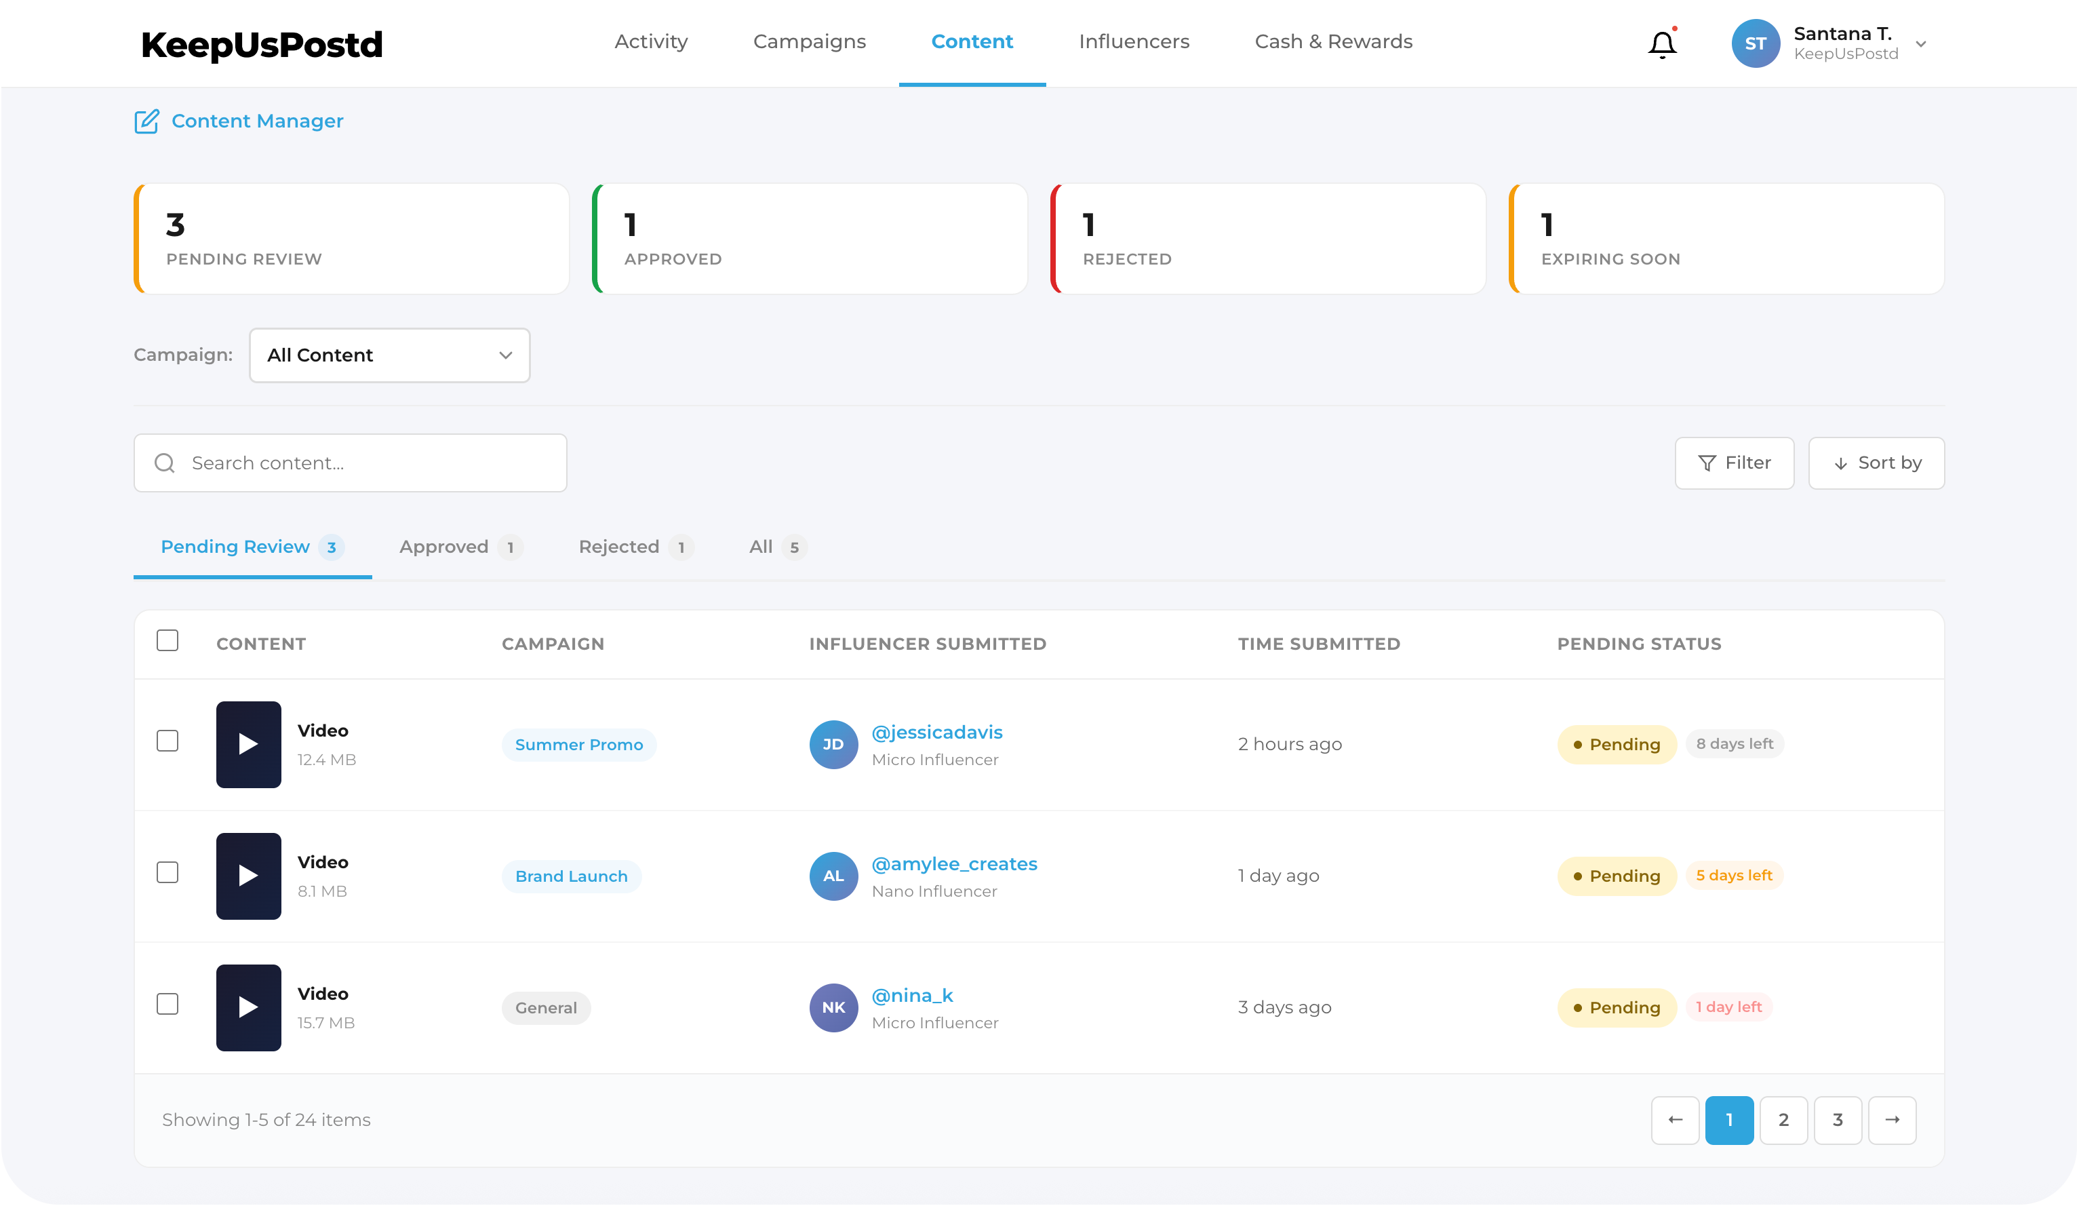
Task: Open the Sort by dropdown
Action: [x=1876, y=463]
